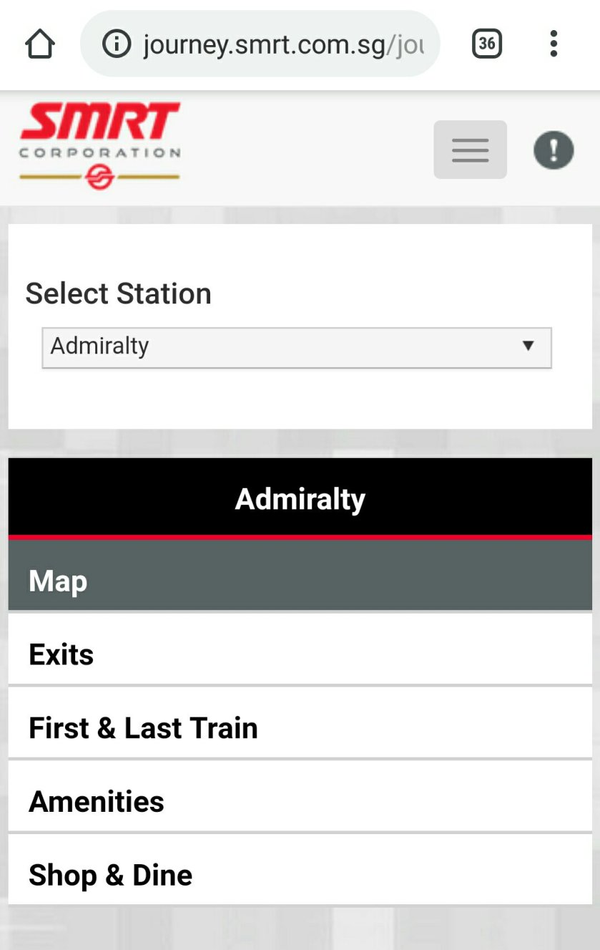Click the CORPORATION text under the logo
600x950 pixels.
[99, 152]
